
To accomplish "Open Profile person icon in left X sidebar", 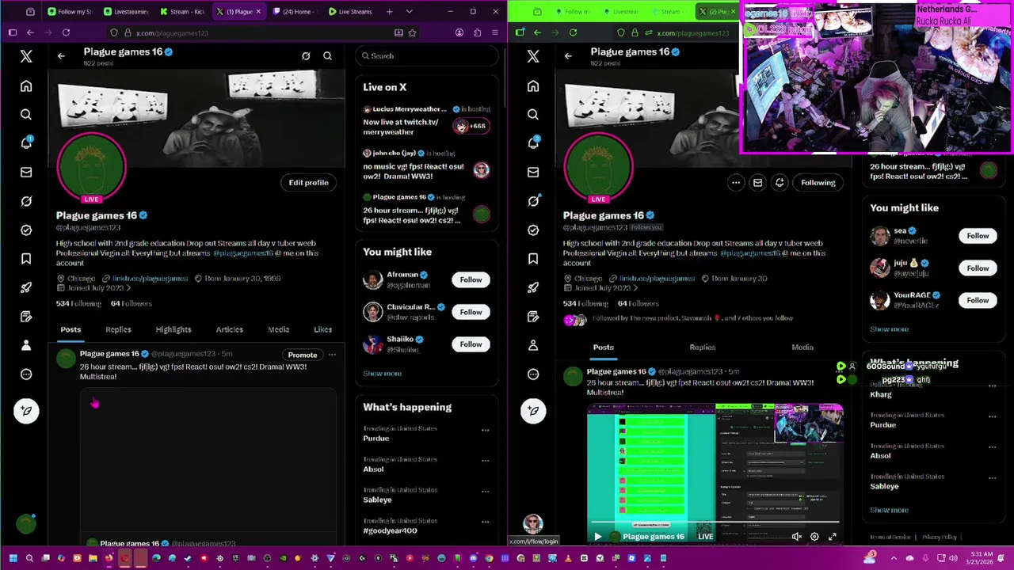I will 26,345.
